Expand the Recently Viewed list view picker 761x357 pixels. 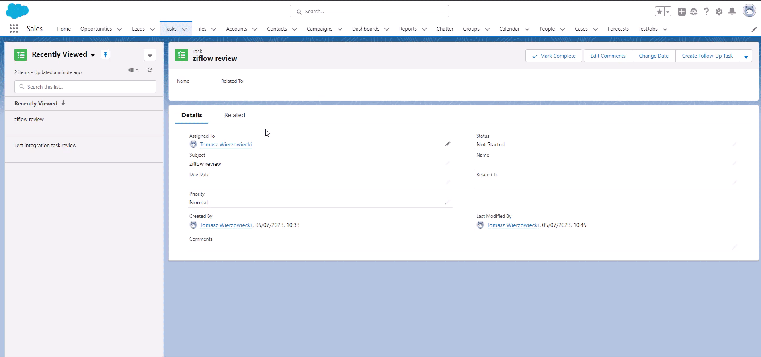(x=92, y=55)
